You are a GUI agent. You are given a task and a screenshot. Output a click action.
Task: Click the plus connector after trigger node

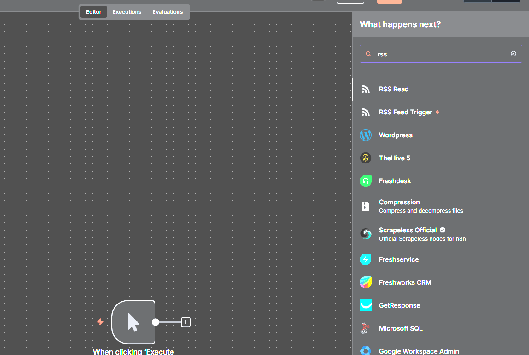tap(186, 322)
